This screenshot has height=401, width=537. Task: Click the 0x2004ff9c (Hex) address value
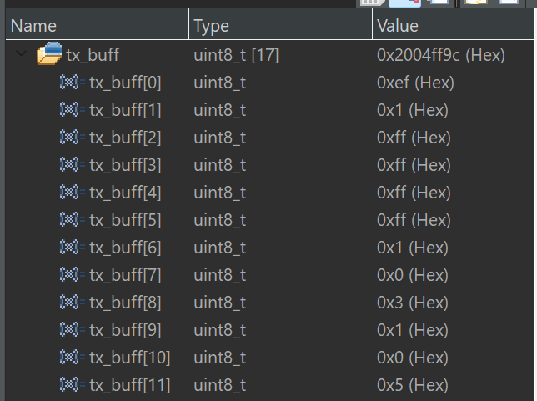point(441,55)
